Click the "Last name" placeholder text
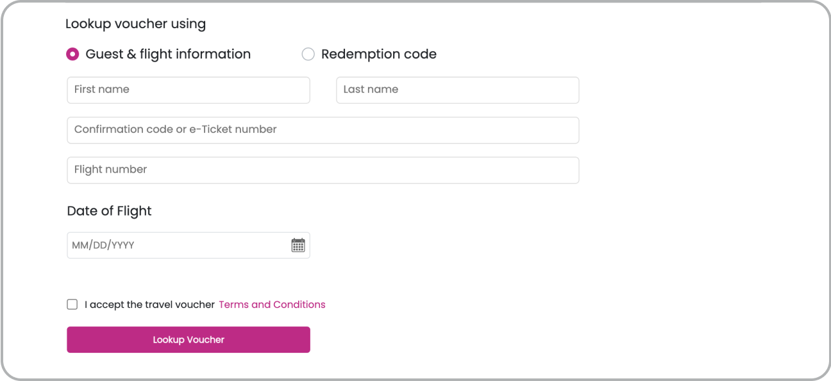Image resolution: width=831 pixels, height=381 pixels. point(371,90)
